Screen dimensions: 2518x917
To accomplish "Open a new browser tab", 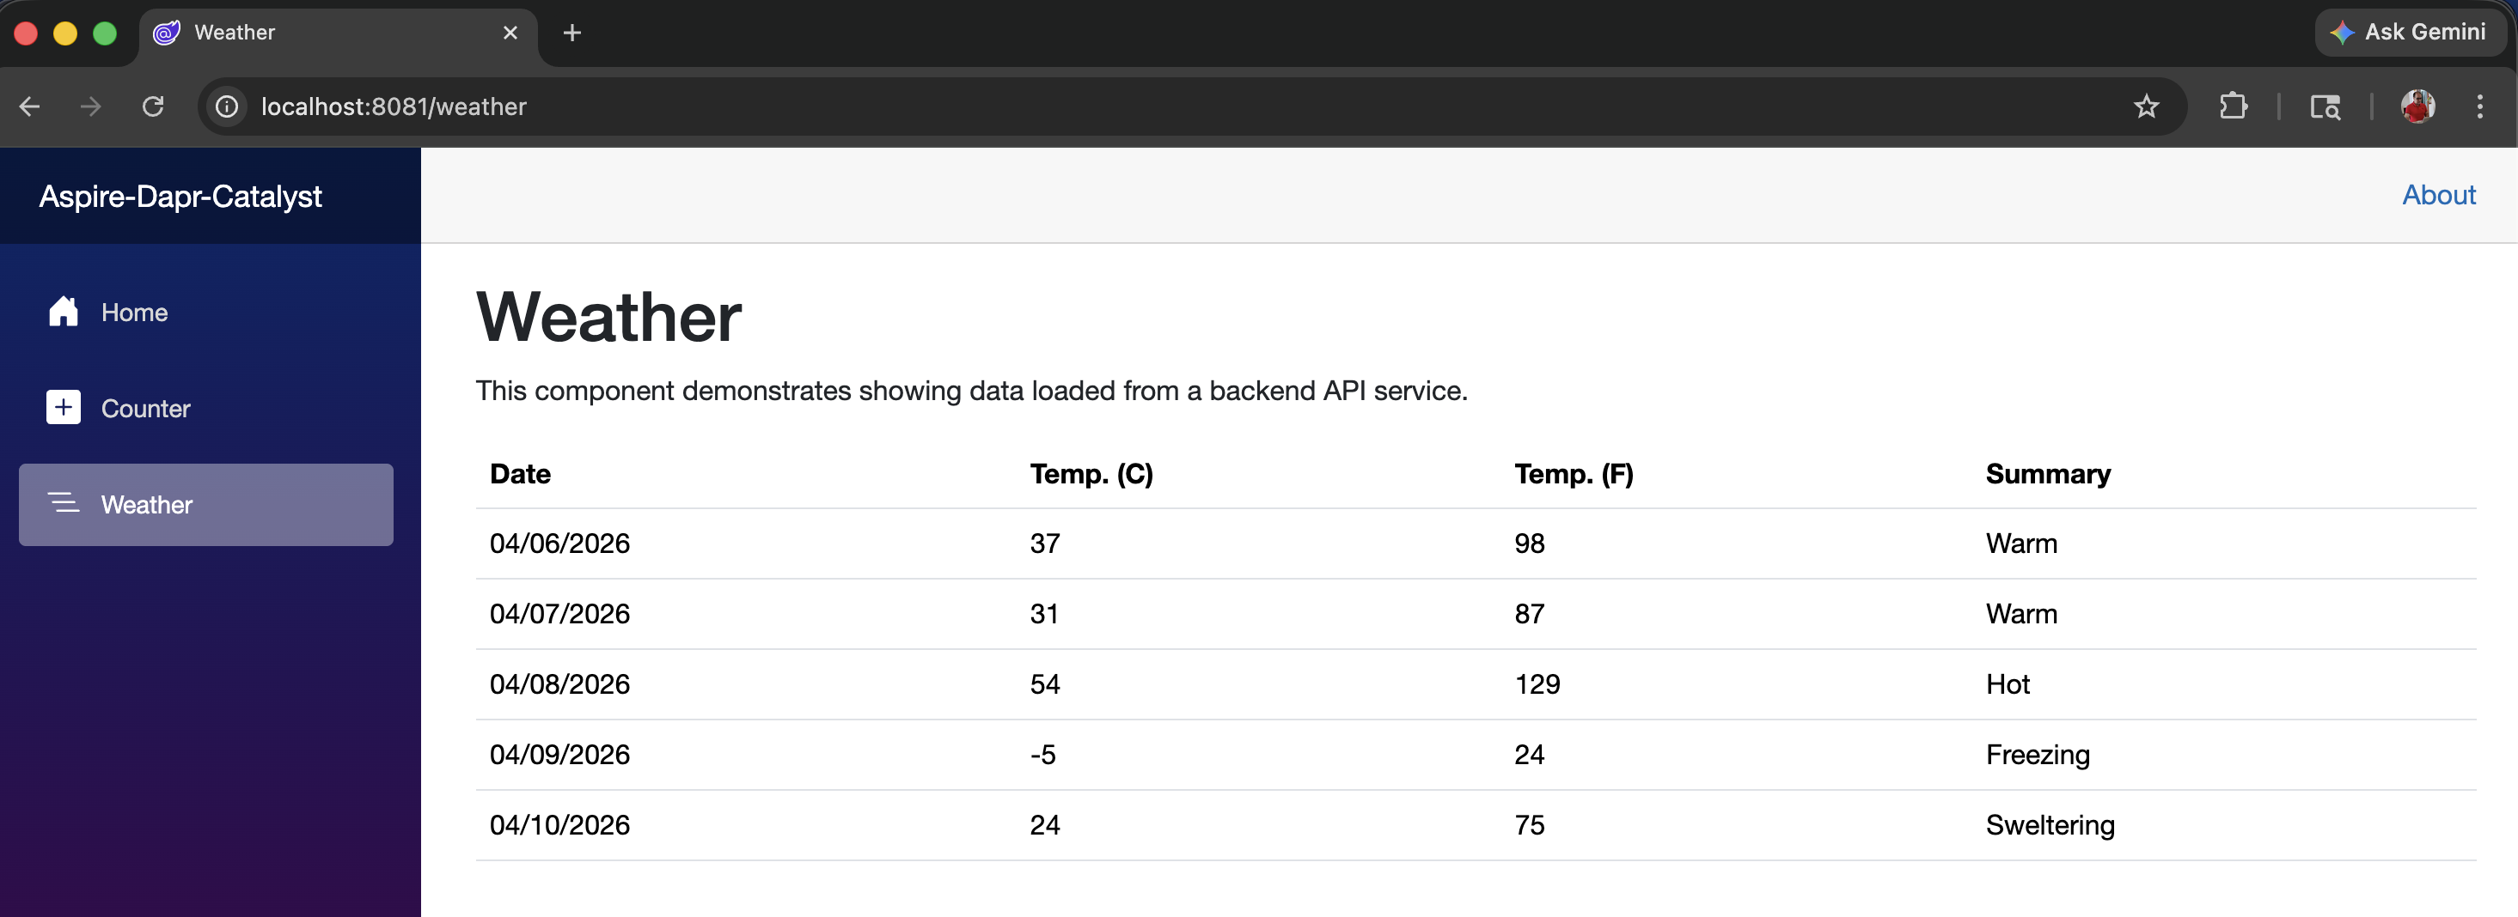I will pos(571,33).
